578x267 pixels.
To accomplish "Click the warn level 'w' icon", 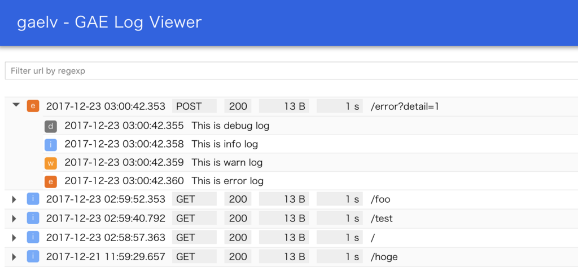I will click(51, 163).
